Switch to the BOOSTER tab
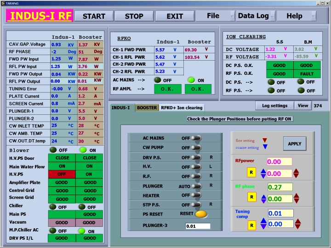This screenshot has width=331, height=248. coord(147,107)
